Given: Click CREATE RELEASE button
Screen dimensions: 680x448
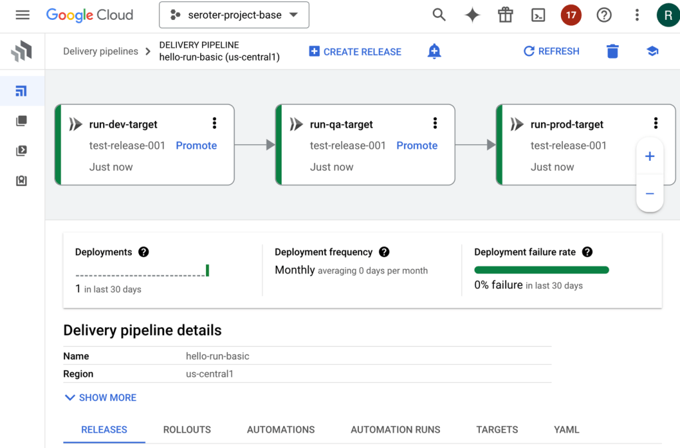Looking at the screenshot, I should pos(355,51).
